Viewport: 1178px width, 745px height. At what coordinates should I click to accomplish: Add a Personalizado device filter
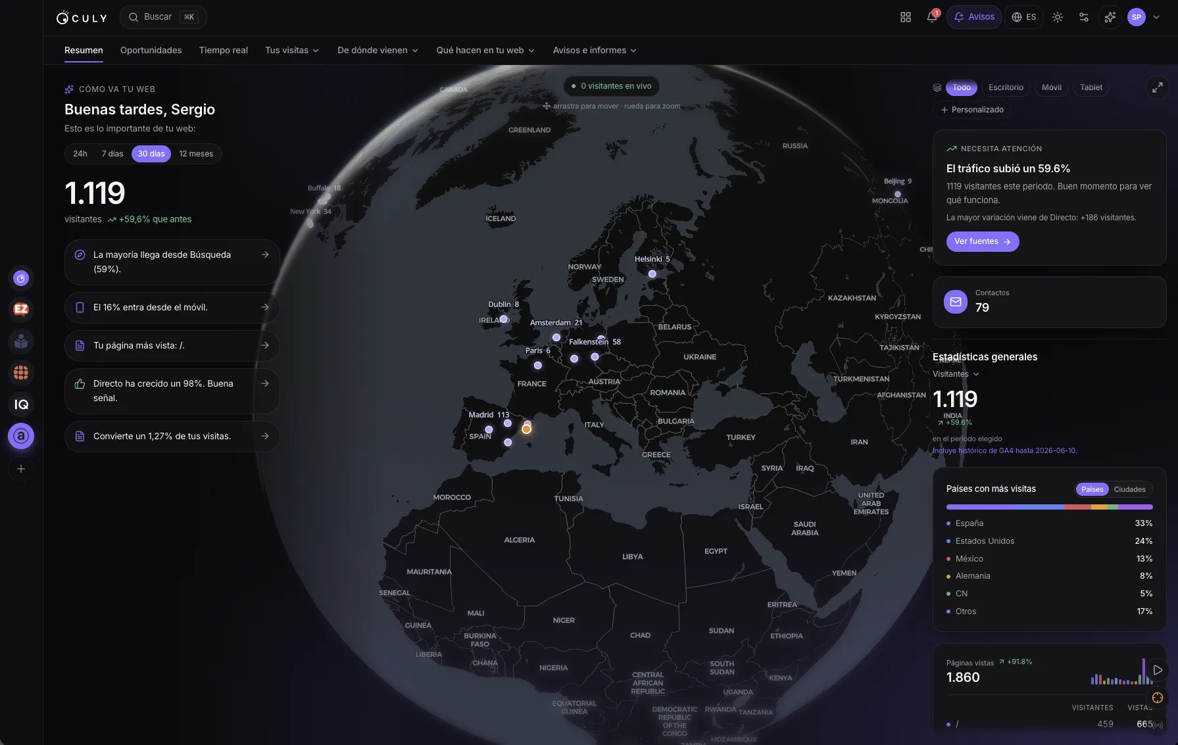[x=971, y=110]
